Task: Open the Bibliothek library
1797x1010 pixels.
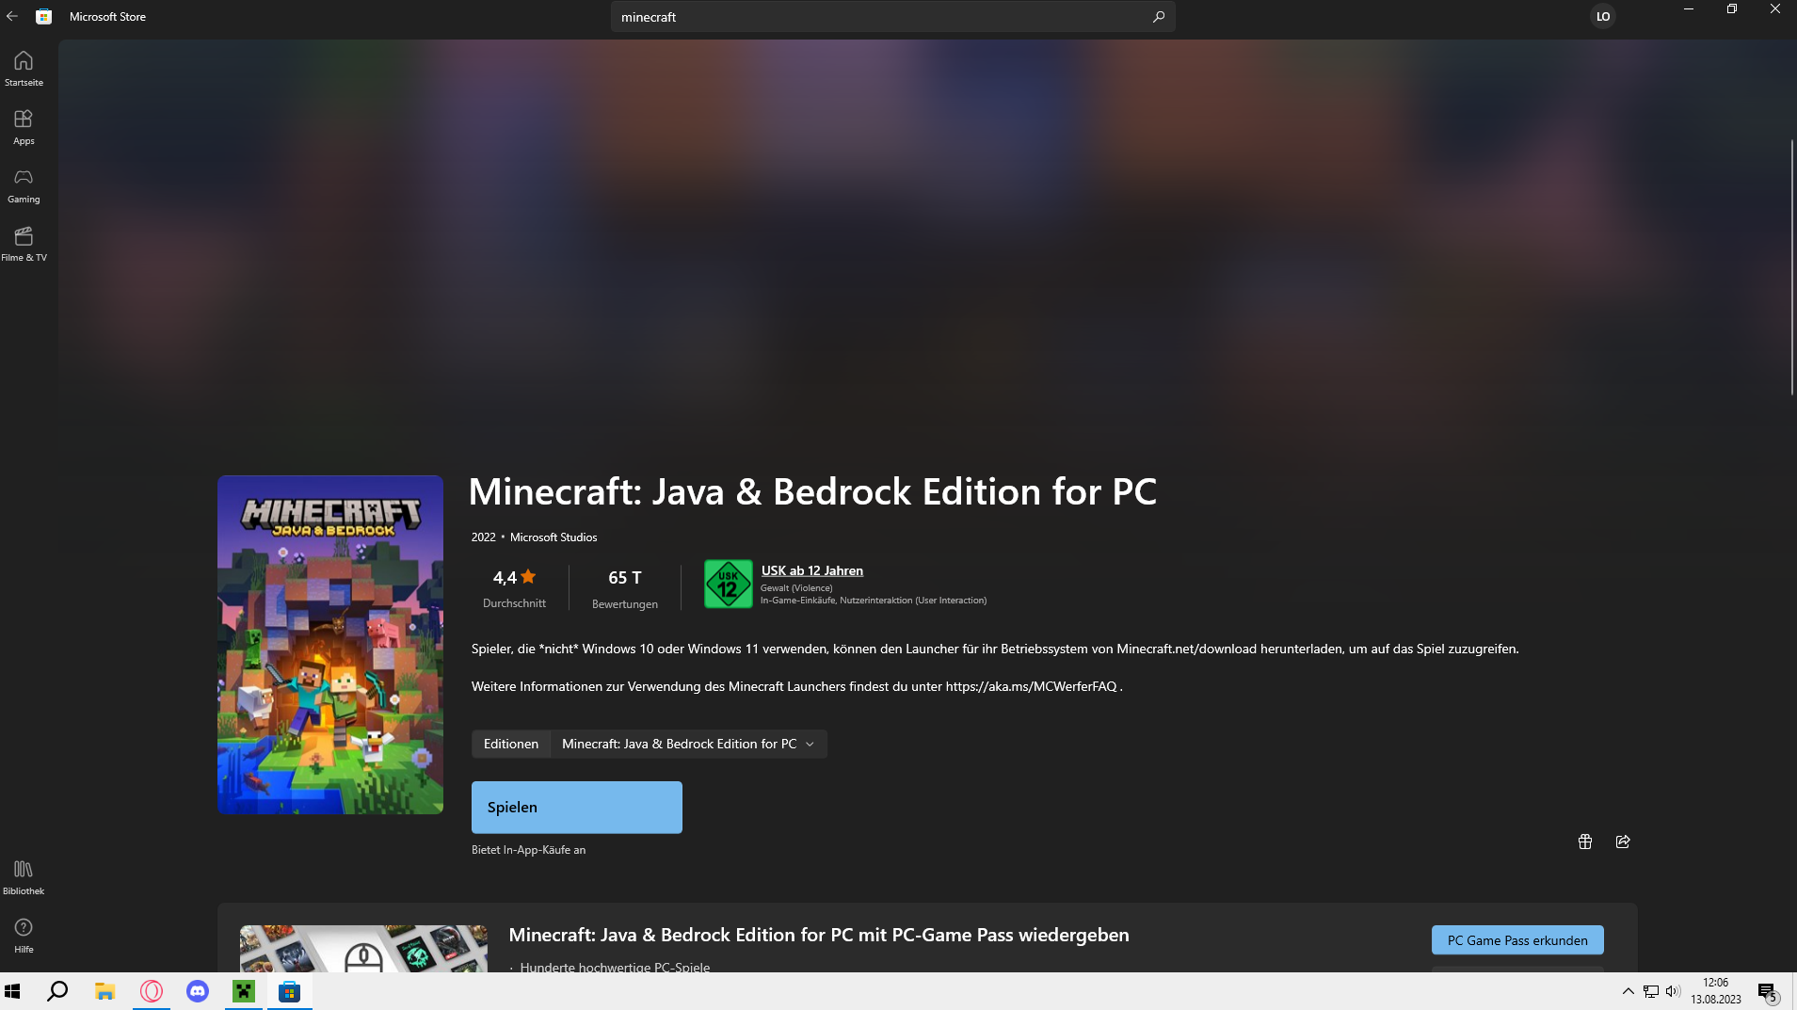Action: click(x=24, y=877)
